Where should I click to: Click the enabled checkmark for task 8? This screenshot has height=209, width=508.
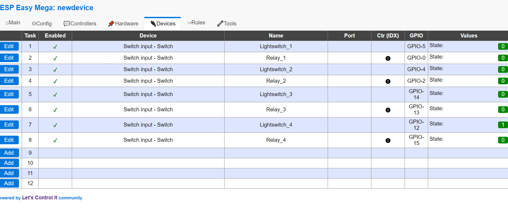pos(55,140)
